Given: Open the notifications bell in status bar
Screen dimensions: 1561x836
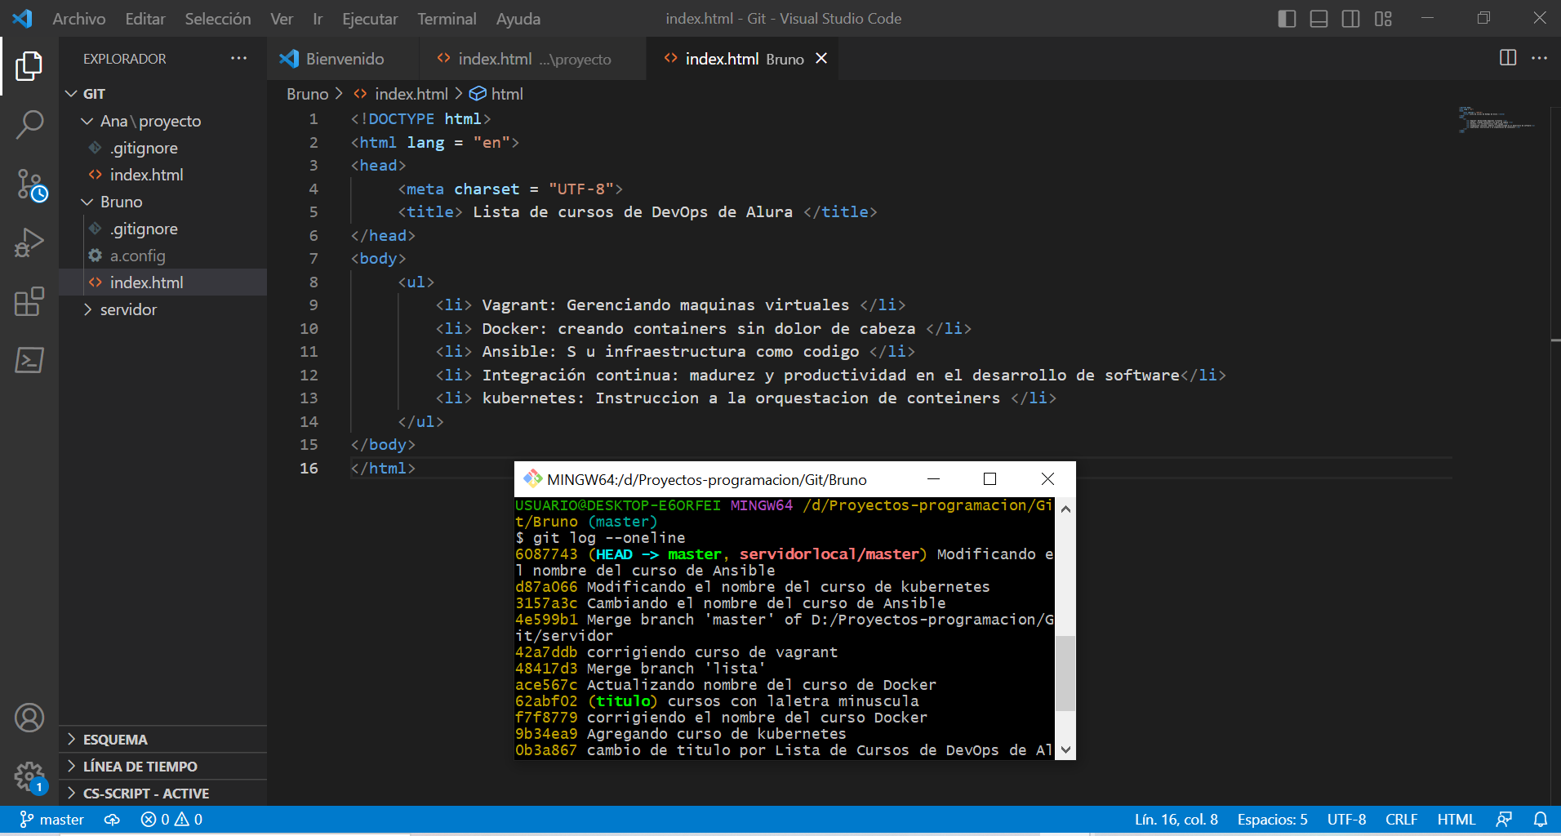Looking at the screenshot, I should coord(1540,819).
